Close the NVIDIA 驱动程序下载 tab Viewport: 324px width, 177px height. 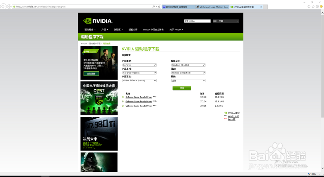[261, 7]
